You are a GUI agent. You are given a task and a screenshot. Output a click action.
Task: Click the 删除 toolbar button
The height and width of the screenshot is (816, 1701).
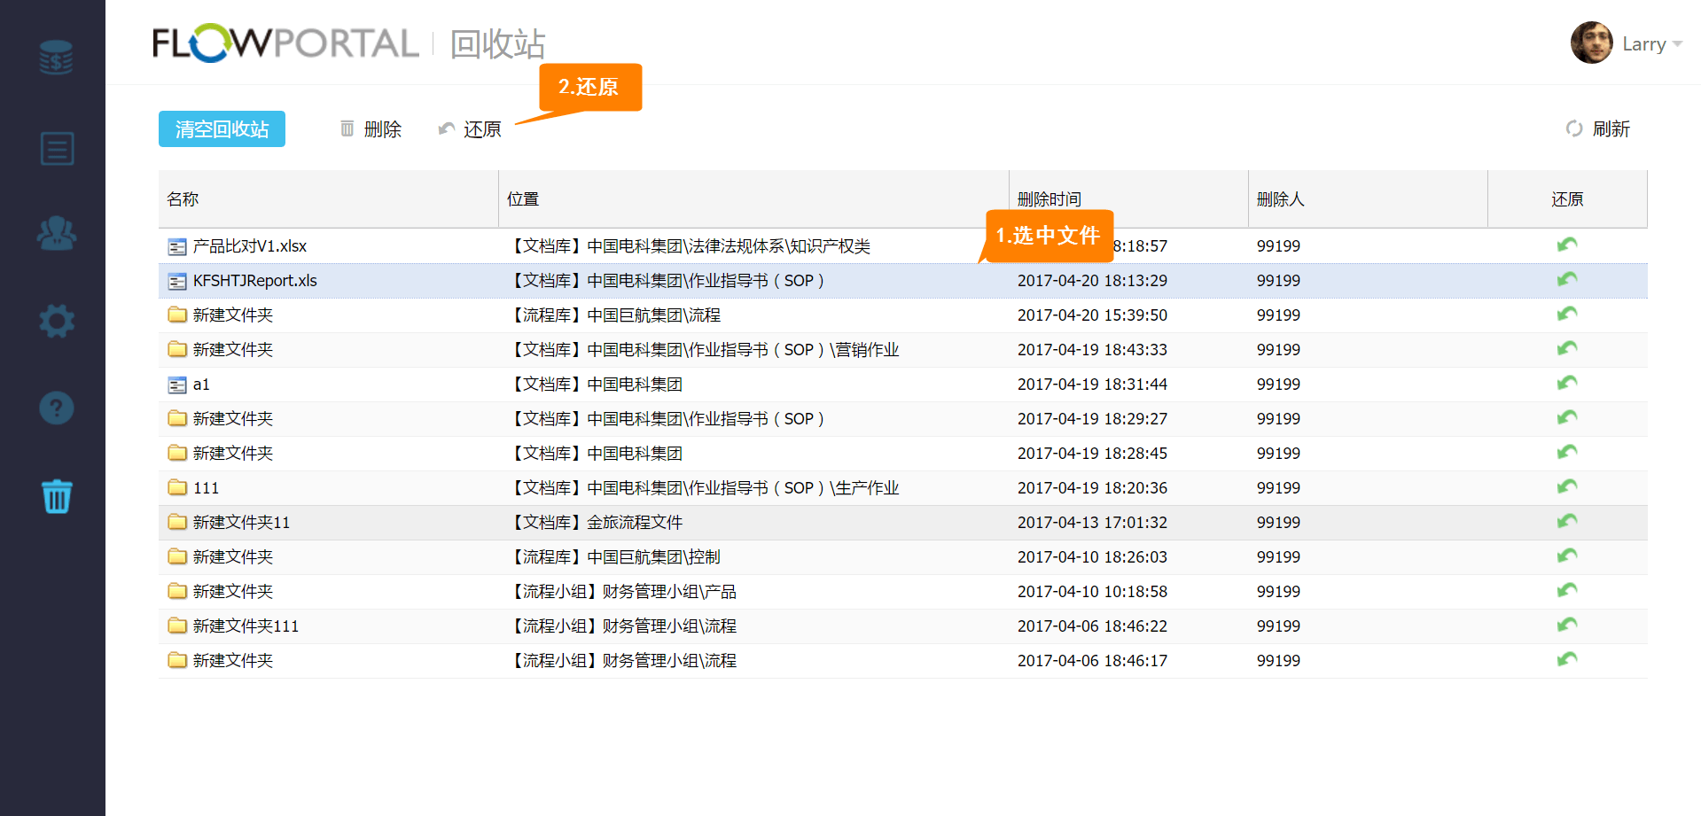(371, 129)
